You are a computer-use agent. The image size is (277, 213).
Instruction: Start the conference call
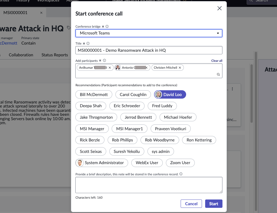[x=214, y=204]
